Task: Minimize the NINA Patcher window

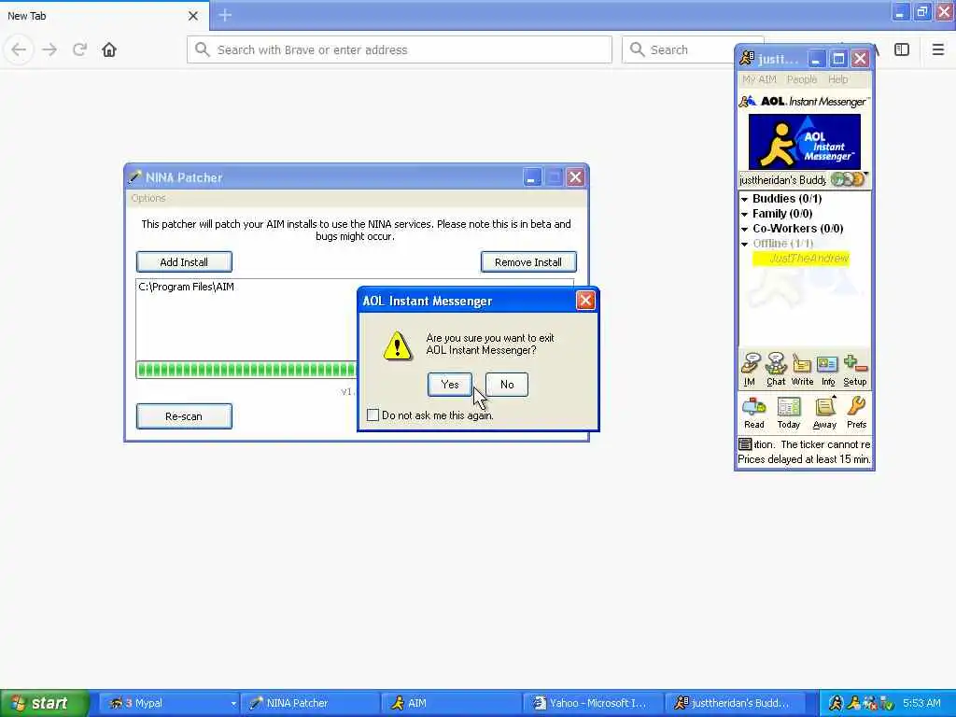Action: point(531,177)
